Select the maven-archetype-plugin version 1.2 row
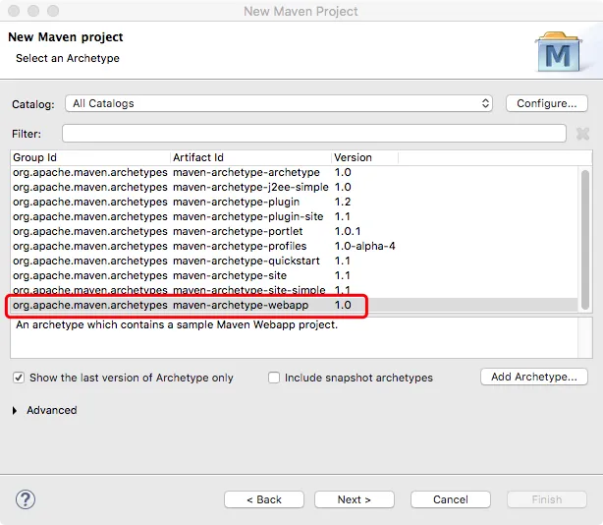Image resolution: width=603 pixels, height=525 pixels. (x=294, y=202)
